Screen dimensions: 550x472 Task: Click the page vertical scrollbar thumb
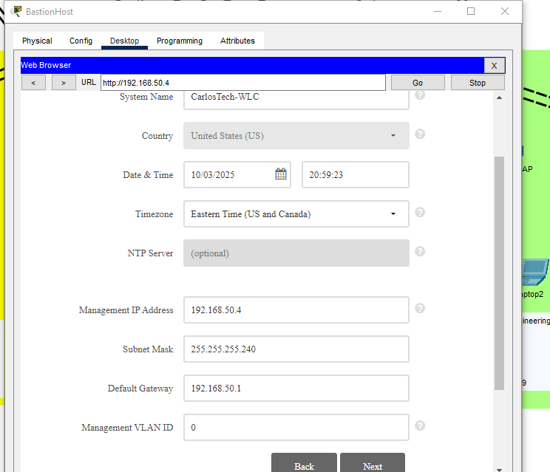click(x=499, y=273)
